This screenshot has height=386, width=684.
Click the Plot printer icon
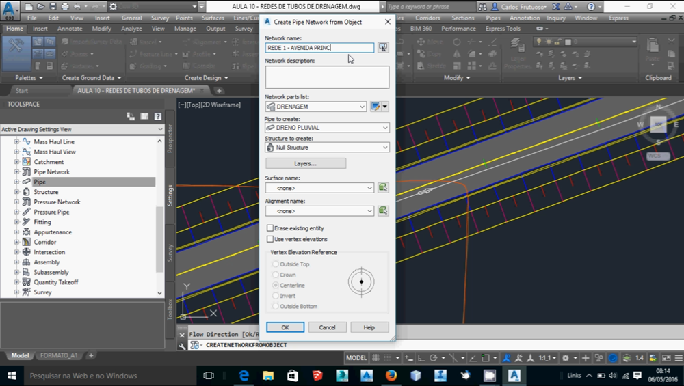click(65, 7)
